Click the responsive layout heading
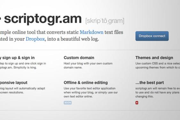The width and height of the screenshot is (180, 120). click(13, 83)
